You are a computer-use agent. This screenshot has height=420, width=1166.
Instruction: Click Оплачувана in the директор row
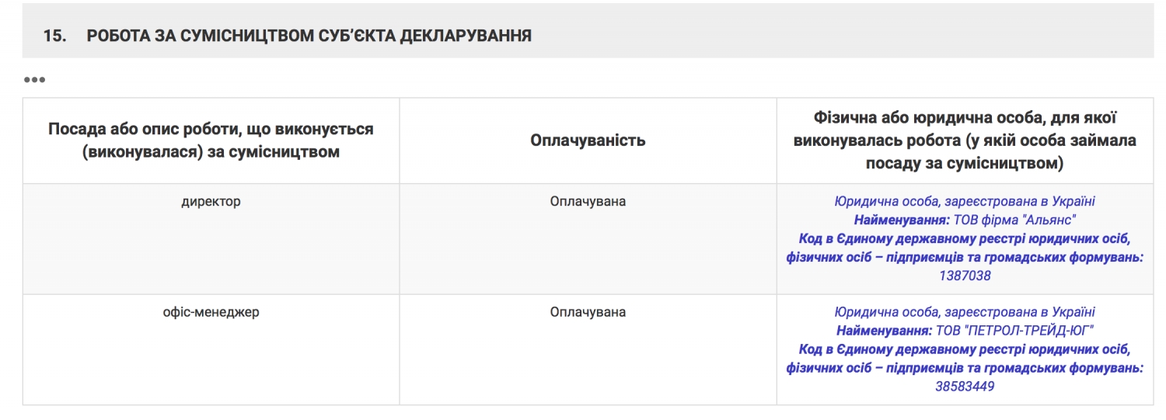588,202
